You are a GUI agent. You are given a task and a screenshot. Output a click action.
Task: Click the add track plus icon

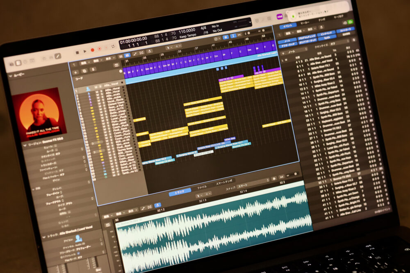click(x=76, y=72)
